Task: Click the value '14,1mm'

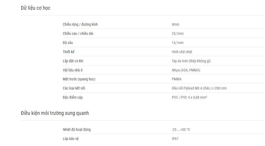Action: pos(177,43)
